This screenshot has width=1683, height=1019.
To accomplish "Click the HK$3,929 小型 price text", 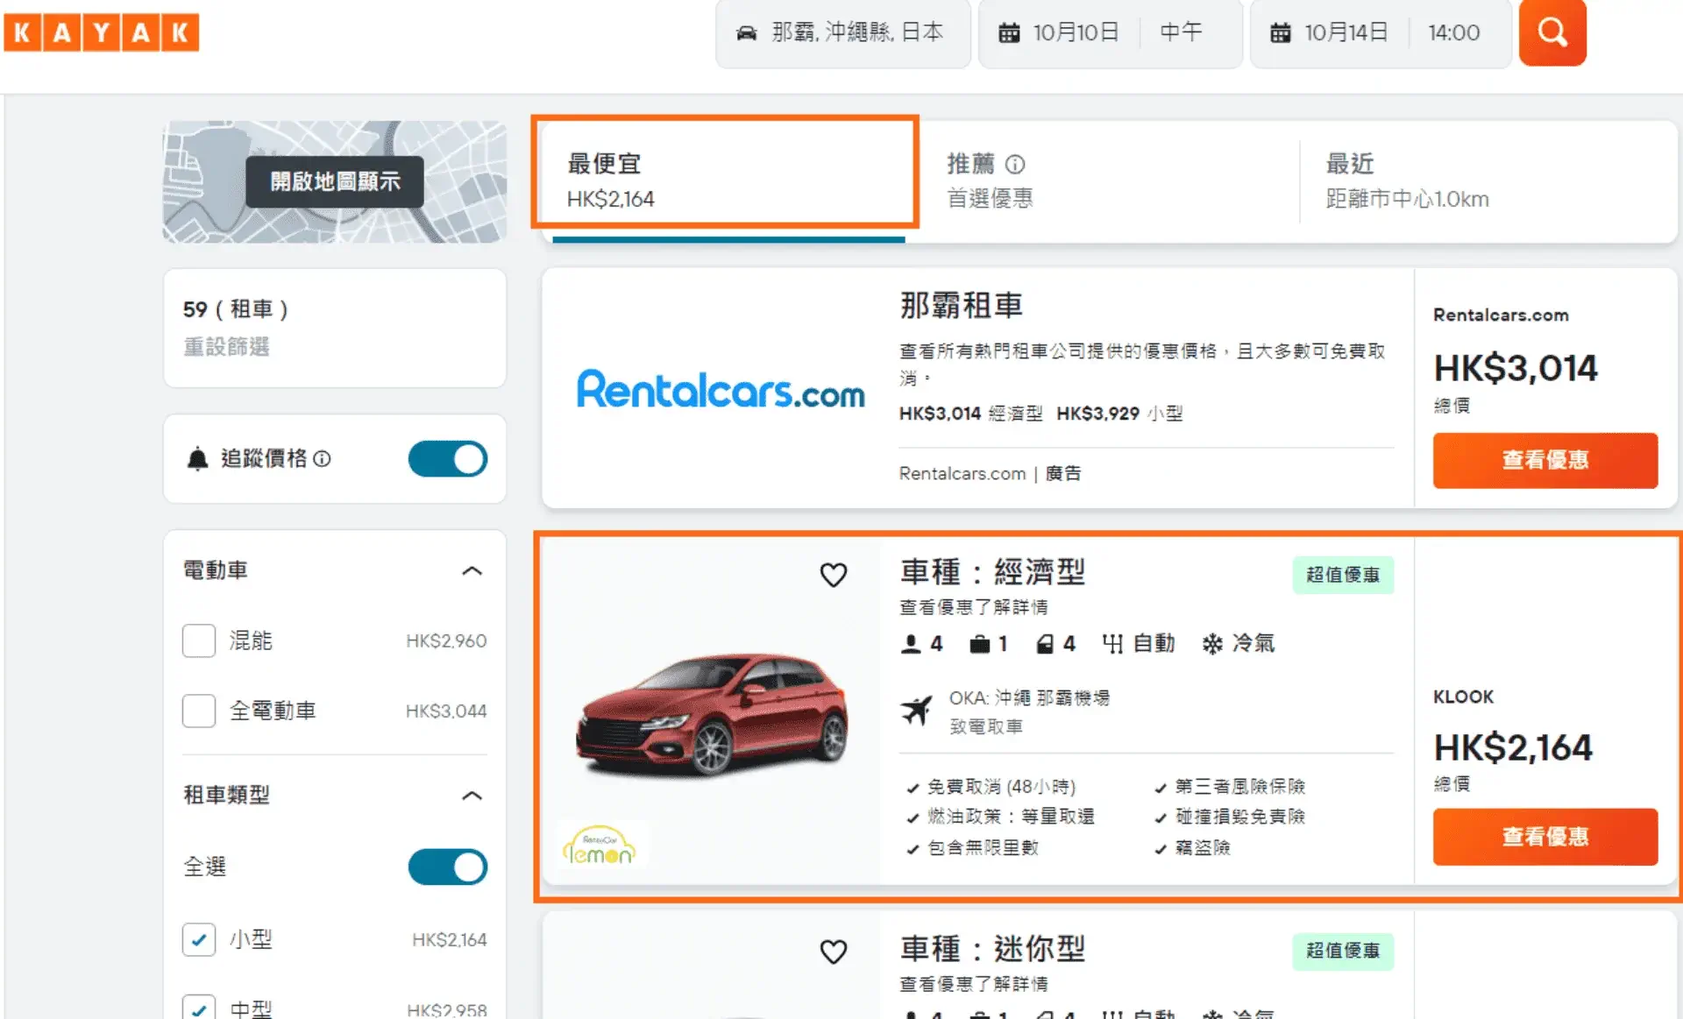I will click(1119, 414).
